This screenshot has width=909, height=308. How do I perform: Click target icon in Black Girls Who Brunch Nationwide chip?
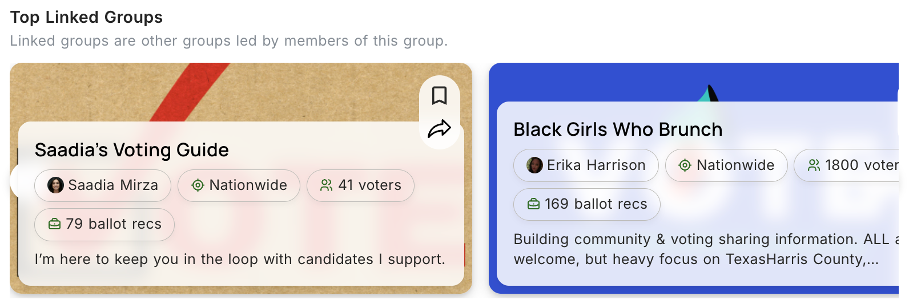685,165
